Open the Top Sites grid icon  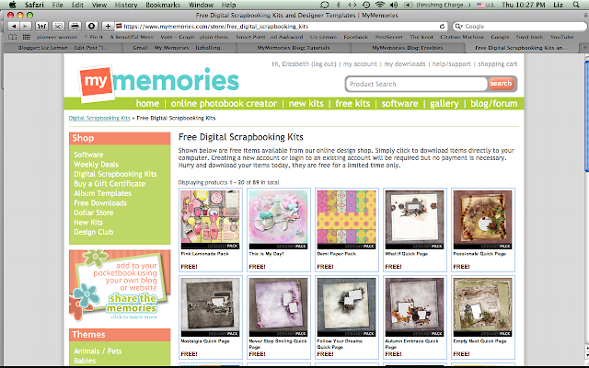pyautogui.click(x=27, y=37)
